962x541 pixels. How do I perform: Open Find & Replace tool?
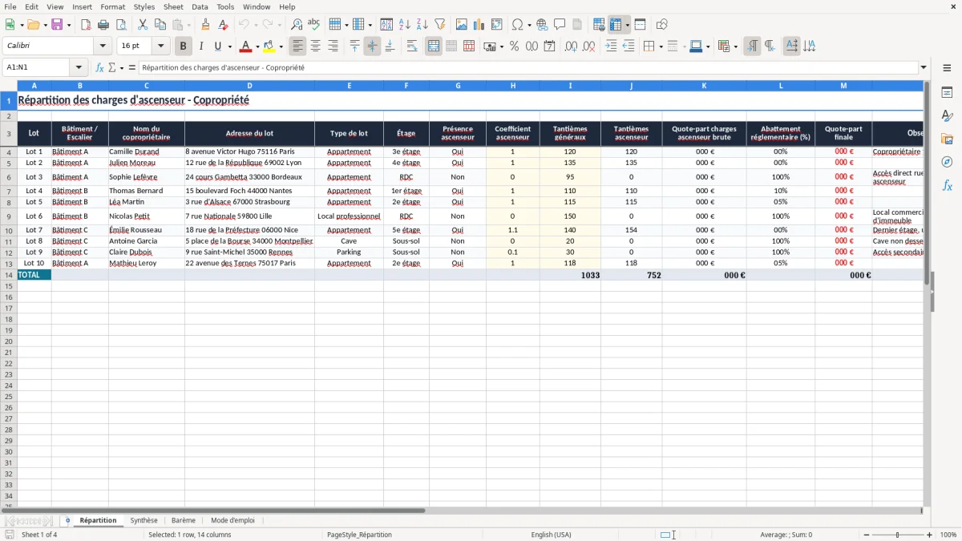click(x=297, y=25)
